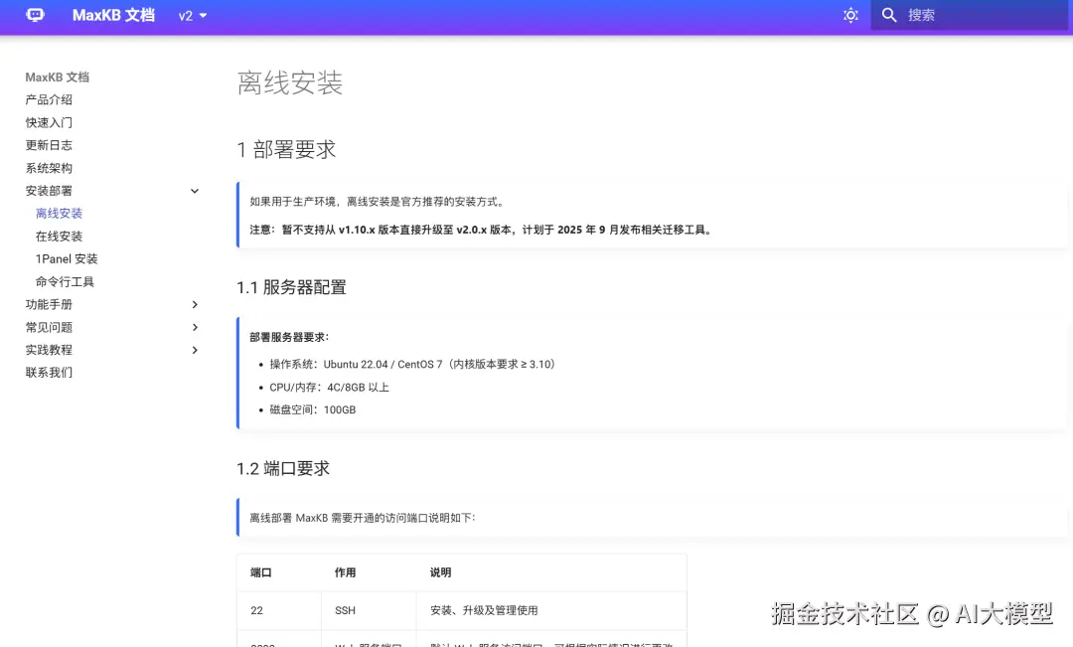Image resolution: width=1073 pixels, height=647 pixels.
Task: Open the v2 version dropdown
Action: (193, 16)
